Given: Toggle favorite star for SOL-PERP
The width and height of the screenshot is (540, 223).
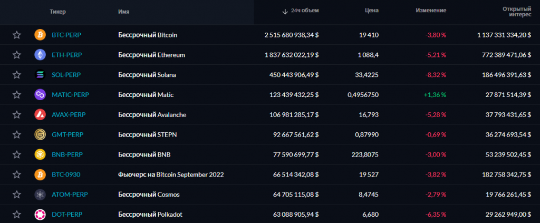Looking at the screenshot, I should [17, 75].
